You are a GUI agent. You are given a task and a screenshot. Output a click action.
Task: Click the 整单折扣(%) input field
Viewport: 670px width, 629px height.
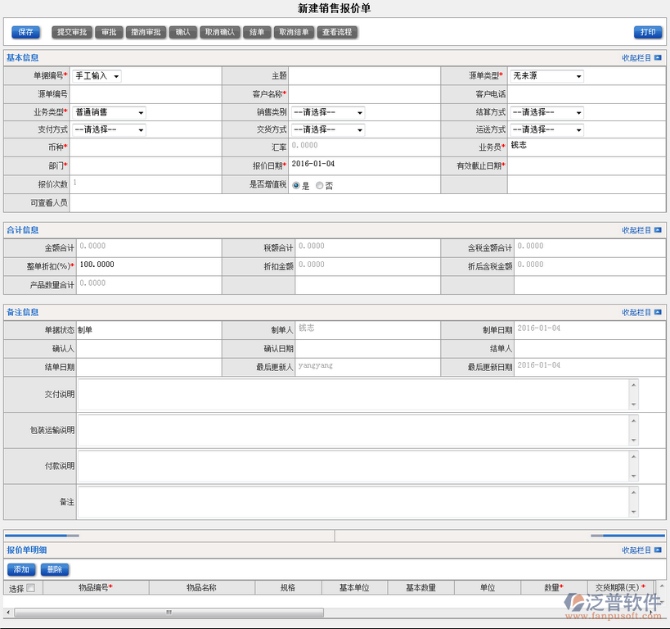pyautogui.click(x=147, y=265)
